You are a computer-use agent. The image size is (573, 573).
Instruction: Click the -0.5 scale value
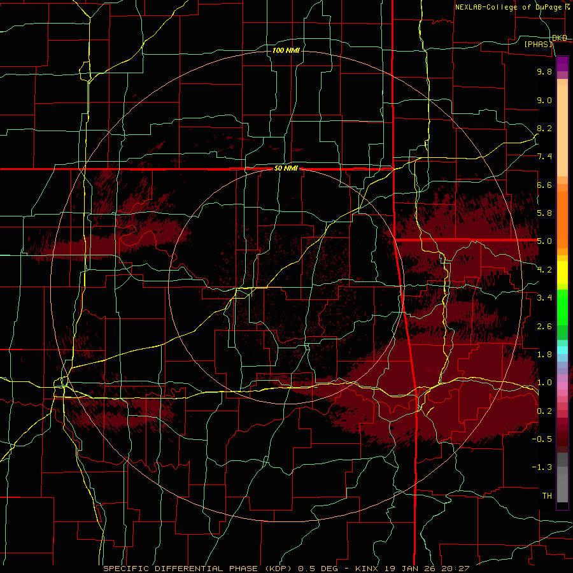point(542,439)
